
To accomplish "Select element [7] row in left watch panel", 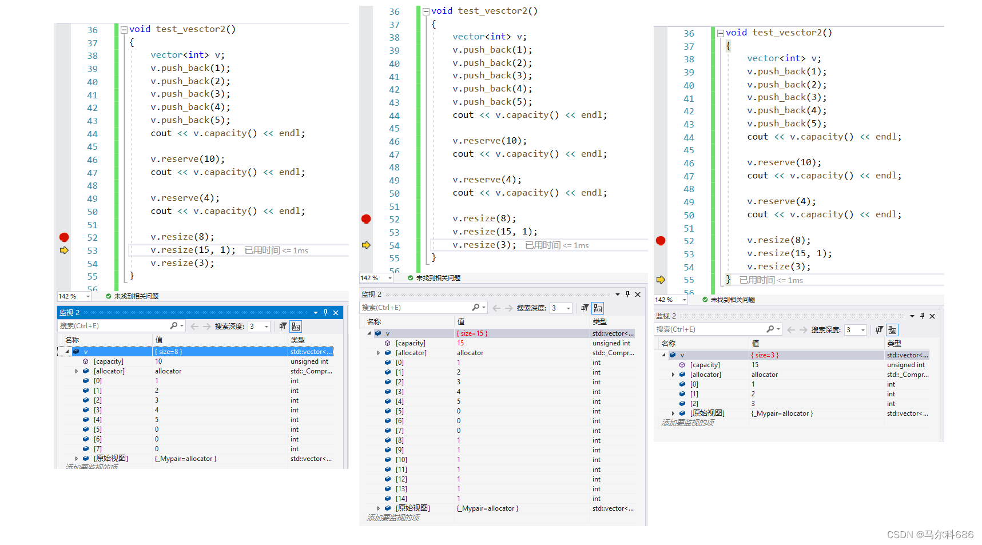I will point(196,449).
